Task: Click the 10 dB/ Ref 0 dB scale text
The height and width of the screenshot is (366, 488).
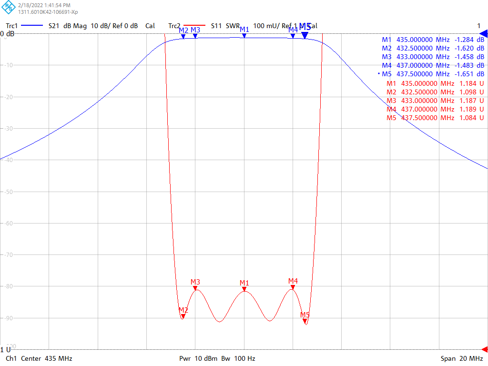Action: click(x=114, y=26)
